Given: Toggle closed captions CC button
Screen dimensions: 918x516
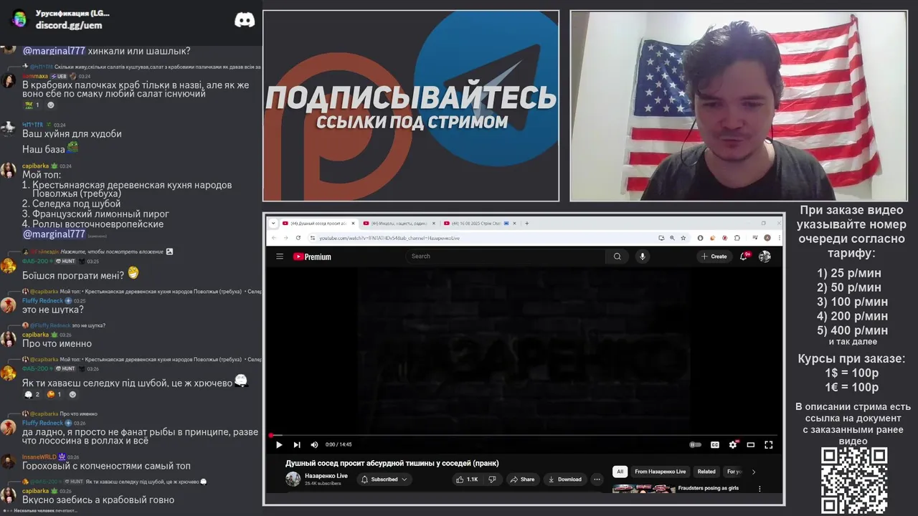Looking at the screenshot, I should tap(715, 445).
